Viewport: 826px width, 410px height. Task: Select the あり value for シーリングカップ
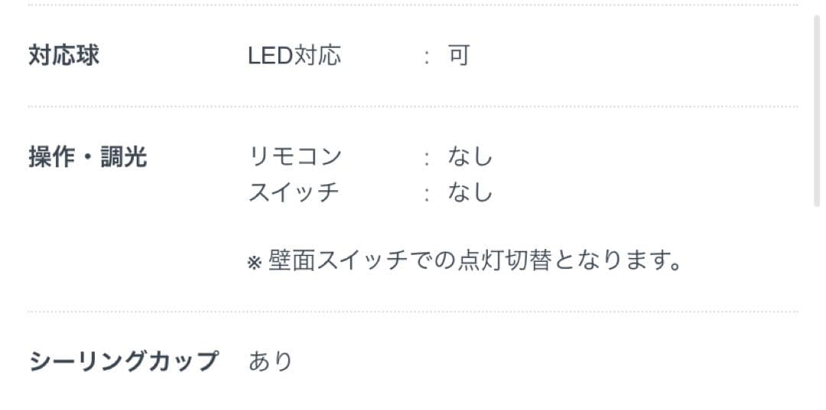point(271,361)
